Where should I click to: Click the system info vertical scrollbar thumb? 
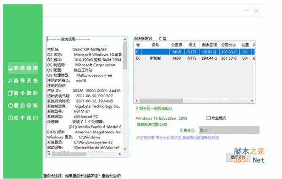coord(125,55)
